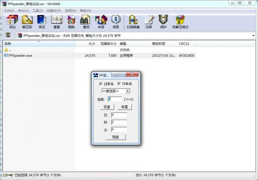Click the packed size 7,685 cell
Viewport: 258px width, 180px height.
coord(112,55)
